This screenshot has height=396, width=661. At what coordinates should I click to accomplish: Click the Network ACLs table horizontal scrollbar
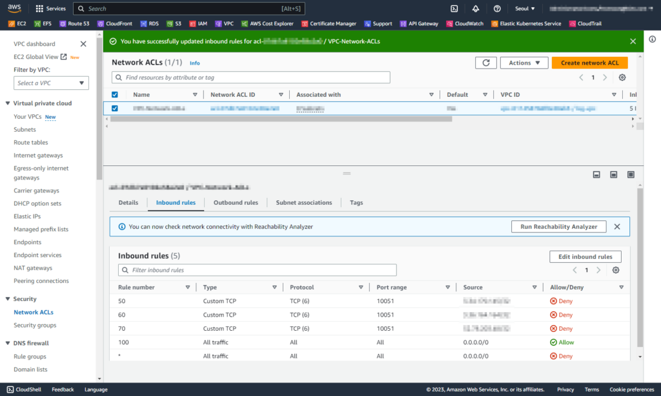[281, 119]
